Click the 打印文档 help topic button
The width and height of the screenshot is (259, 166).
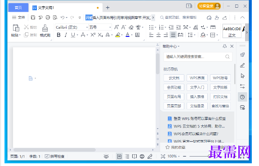[x=220, y=97]
